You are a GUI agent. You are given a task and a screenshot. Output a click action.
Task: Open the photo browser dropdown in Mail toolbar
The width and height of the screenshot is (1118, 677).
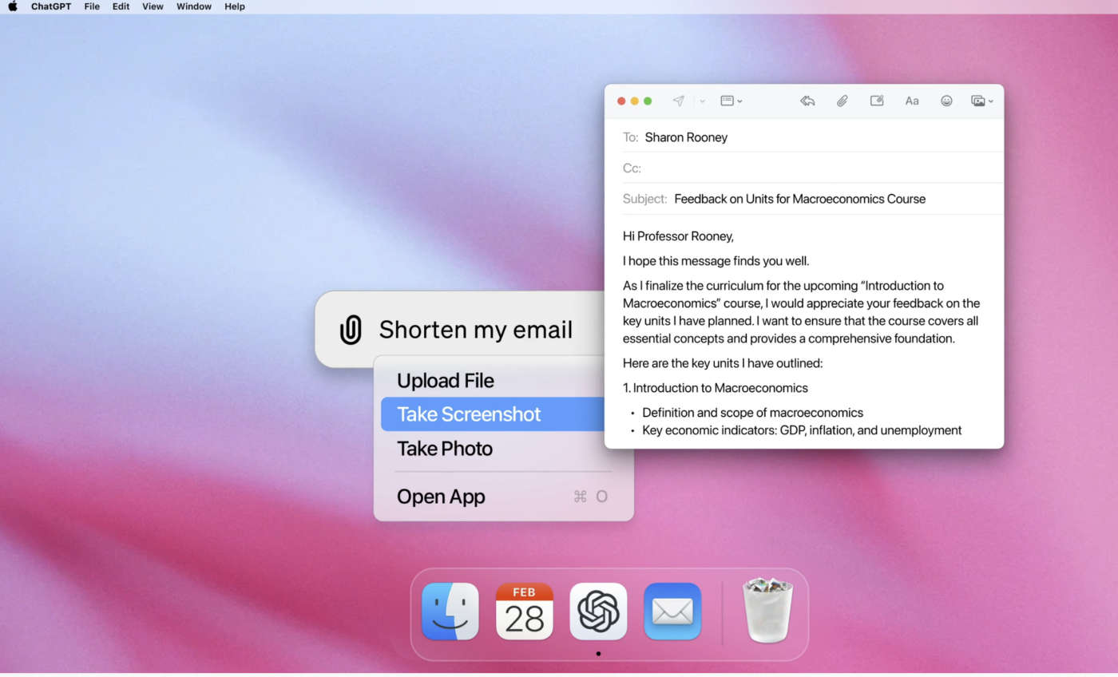(x=982, y=101)
